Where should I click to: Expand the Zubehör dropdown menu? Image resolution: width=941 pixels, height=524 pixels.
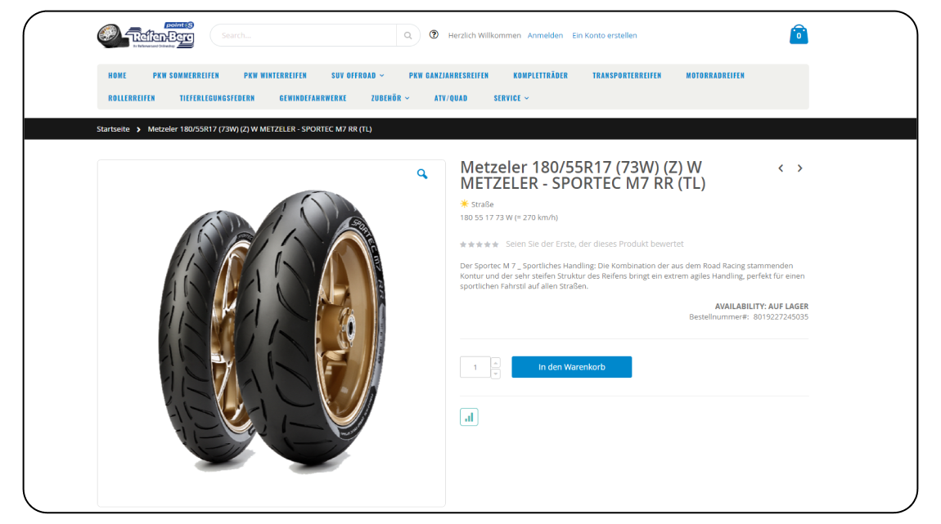pyautogui.click(x=390, y=98)
